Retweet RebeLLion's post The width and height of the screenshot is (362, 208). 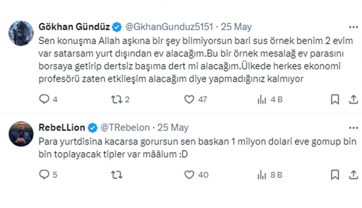click(117, 175)
